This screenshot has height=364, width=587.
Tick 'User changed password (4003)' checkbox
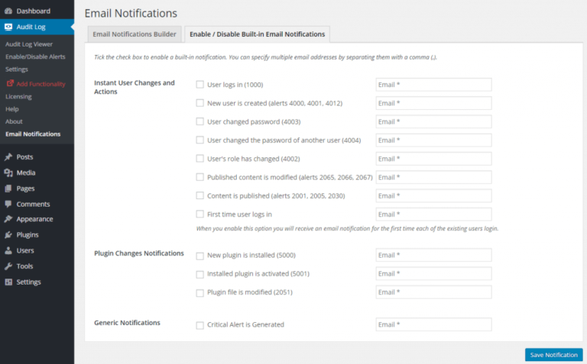tap(200, 121)
